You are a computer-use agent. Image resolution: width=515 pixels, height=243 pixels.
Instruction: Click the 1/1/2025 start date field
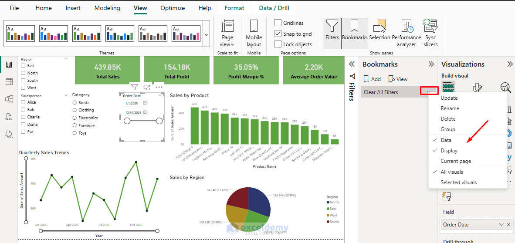tap(132, 104)
